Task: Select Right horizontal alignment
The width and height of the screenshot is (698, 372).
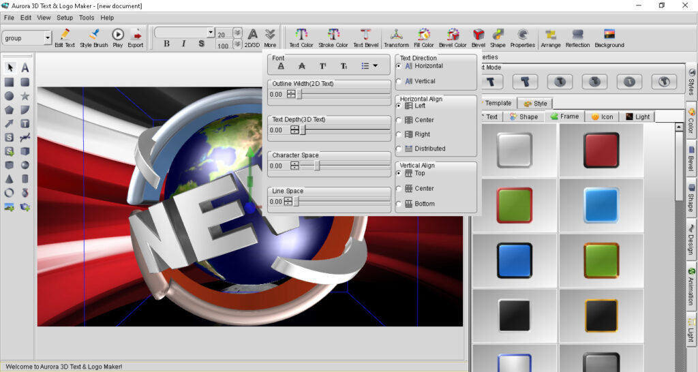Action: [x=414, y=134]
